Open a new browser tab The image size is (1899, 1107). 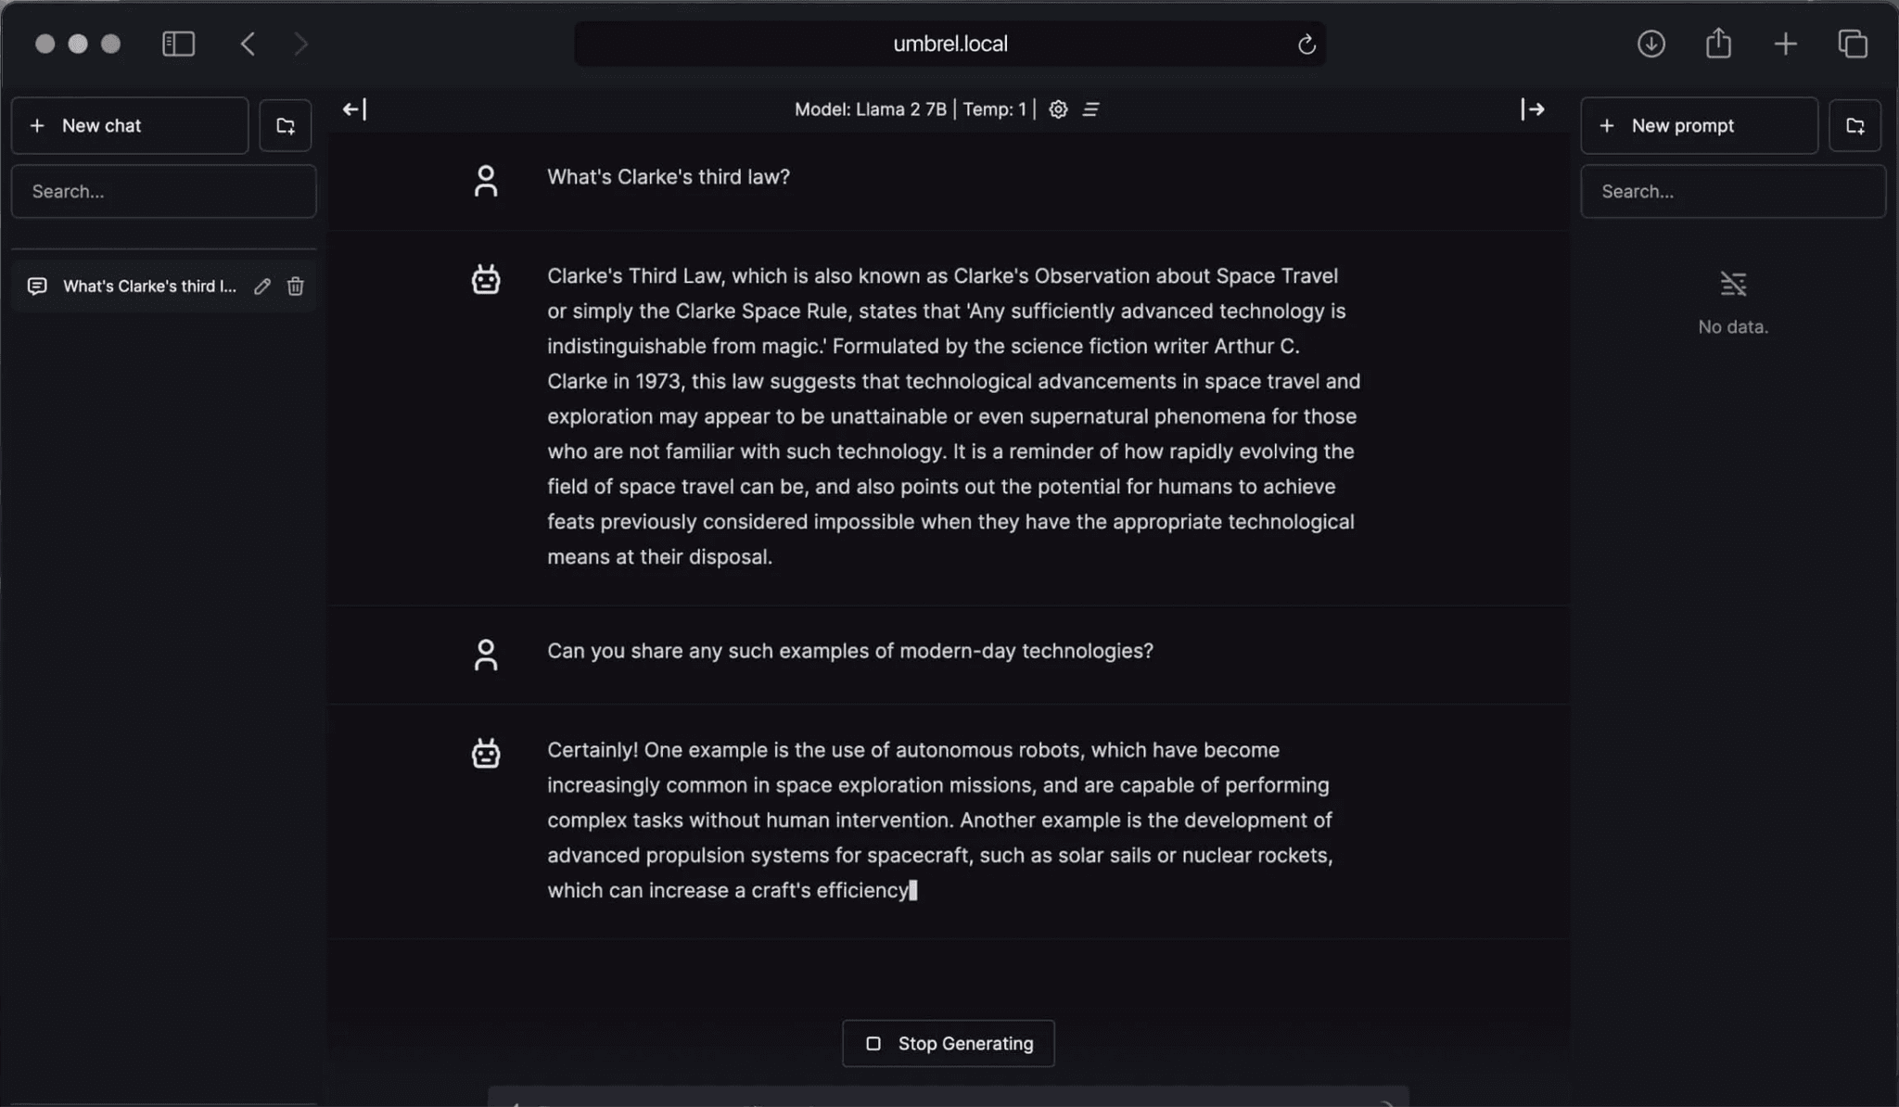click(x=1785, y=43)
